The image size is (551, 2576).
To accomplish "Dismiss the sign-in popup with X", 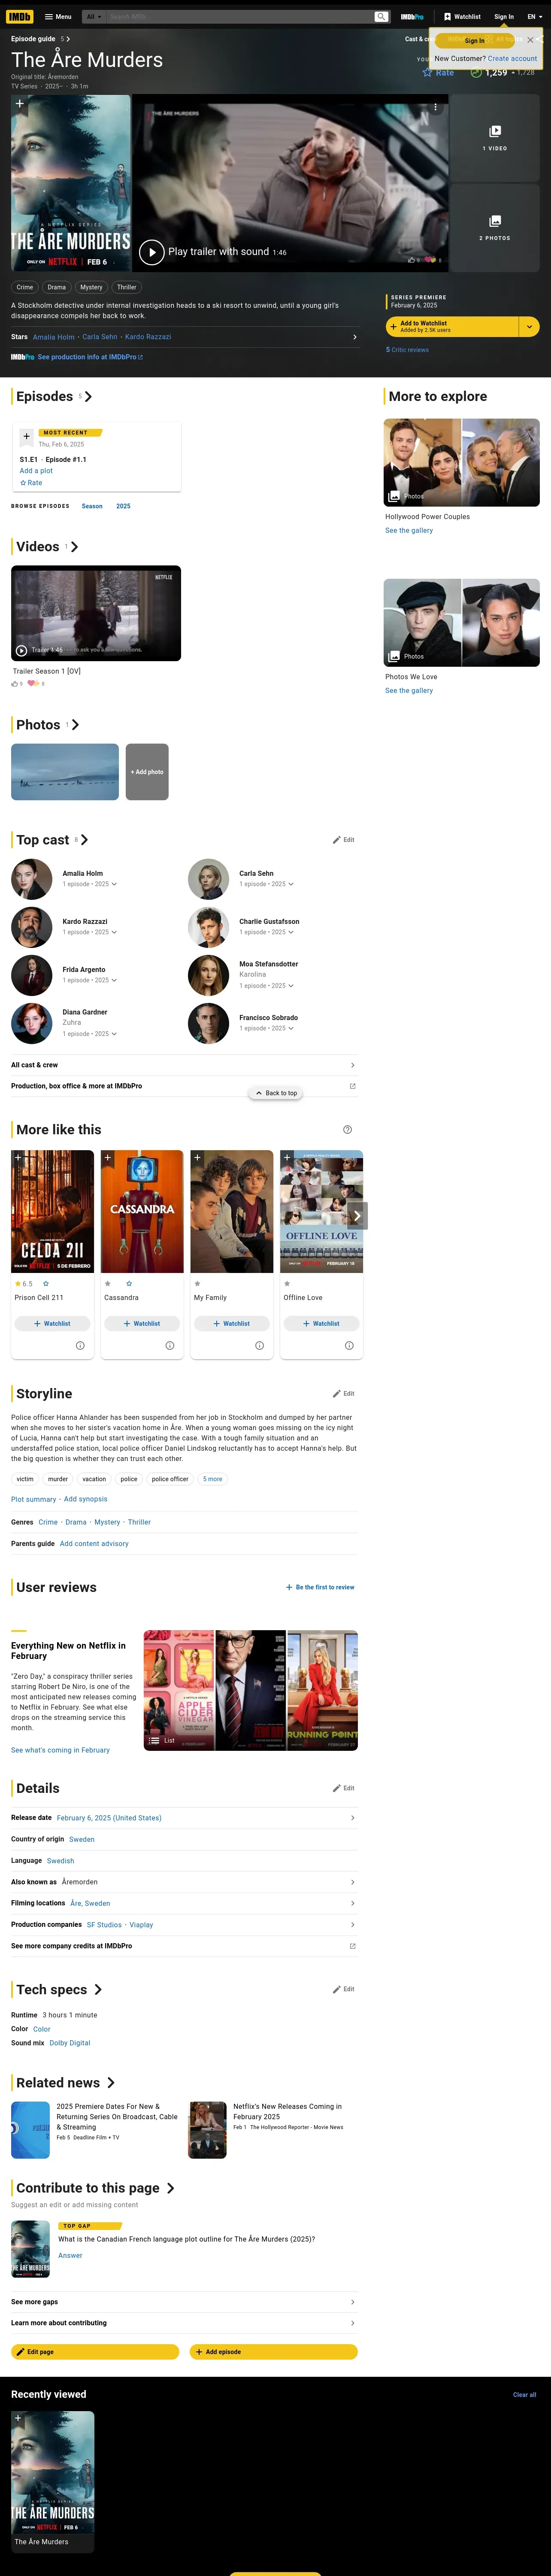I will [530, 40].
